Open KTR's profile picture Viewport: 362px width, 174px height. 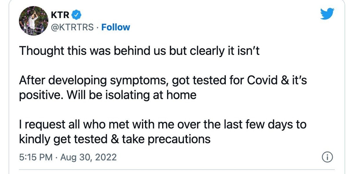(34, 21)
